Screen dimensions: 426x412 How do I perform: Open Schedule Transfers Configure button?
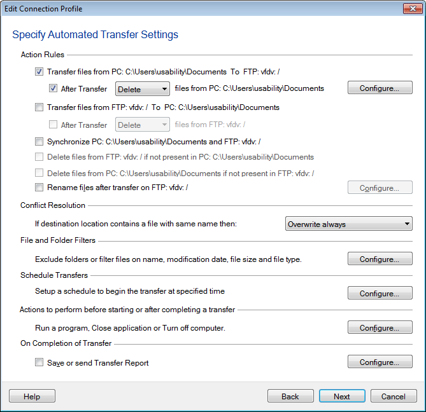click(x=380, y=294)
